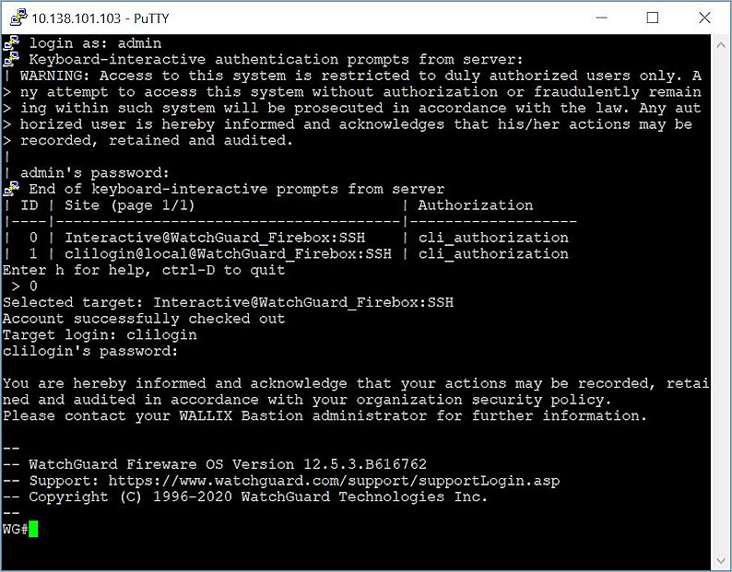Click the Fireware OS Version line
The height and width of the screenshot is (572, 732).
pyautogui.click(x=227, y=464)
